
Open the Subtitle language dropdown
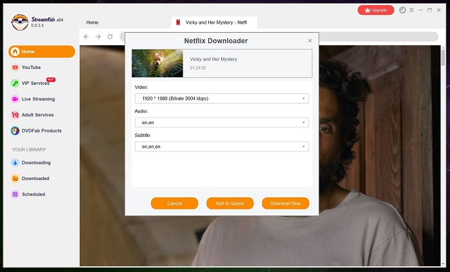click(x=222, y=147)
